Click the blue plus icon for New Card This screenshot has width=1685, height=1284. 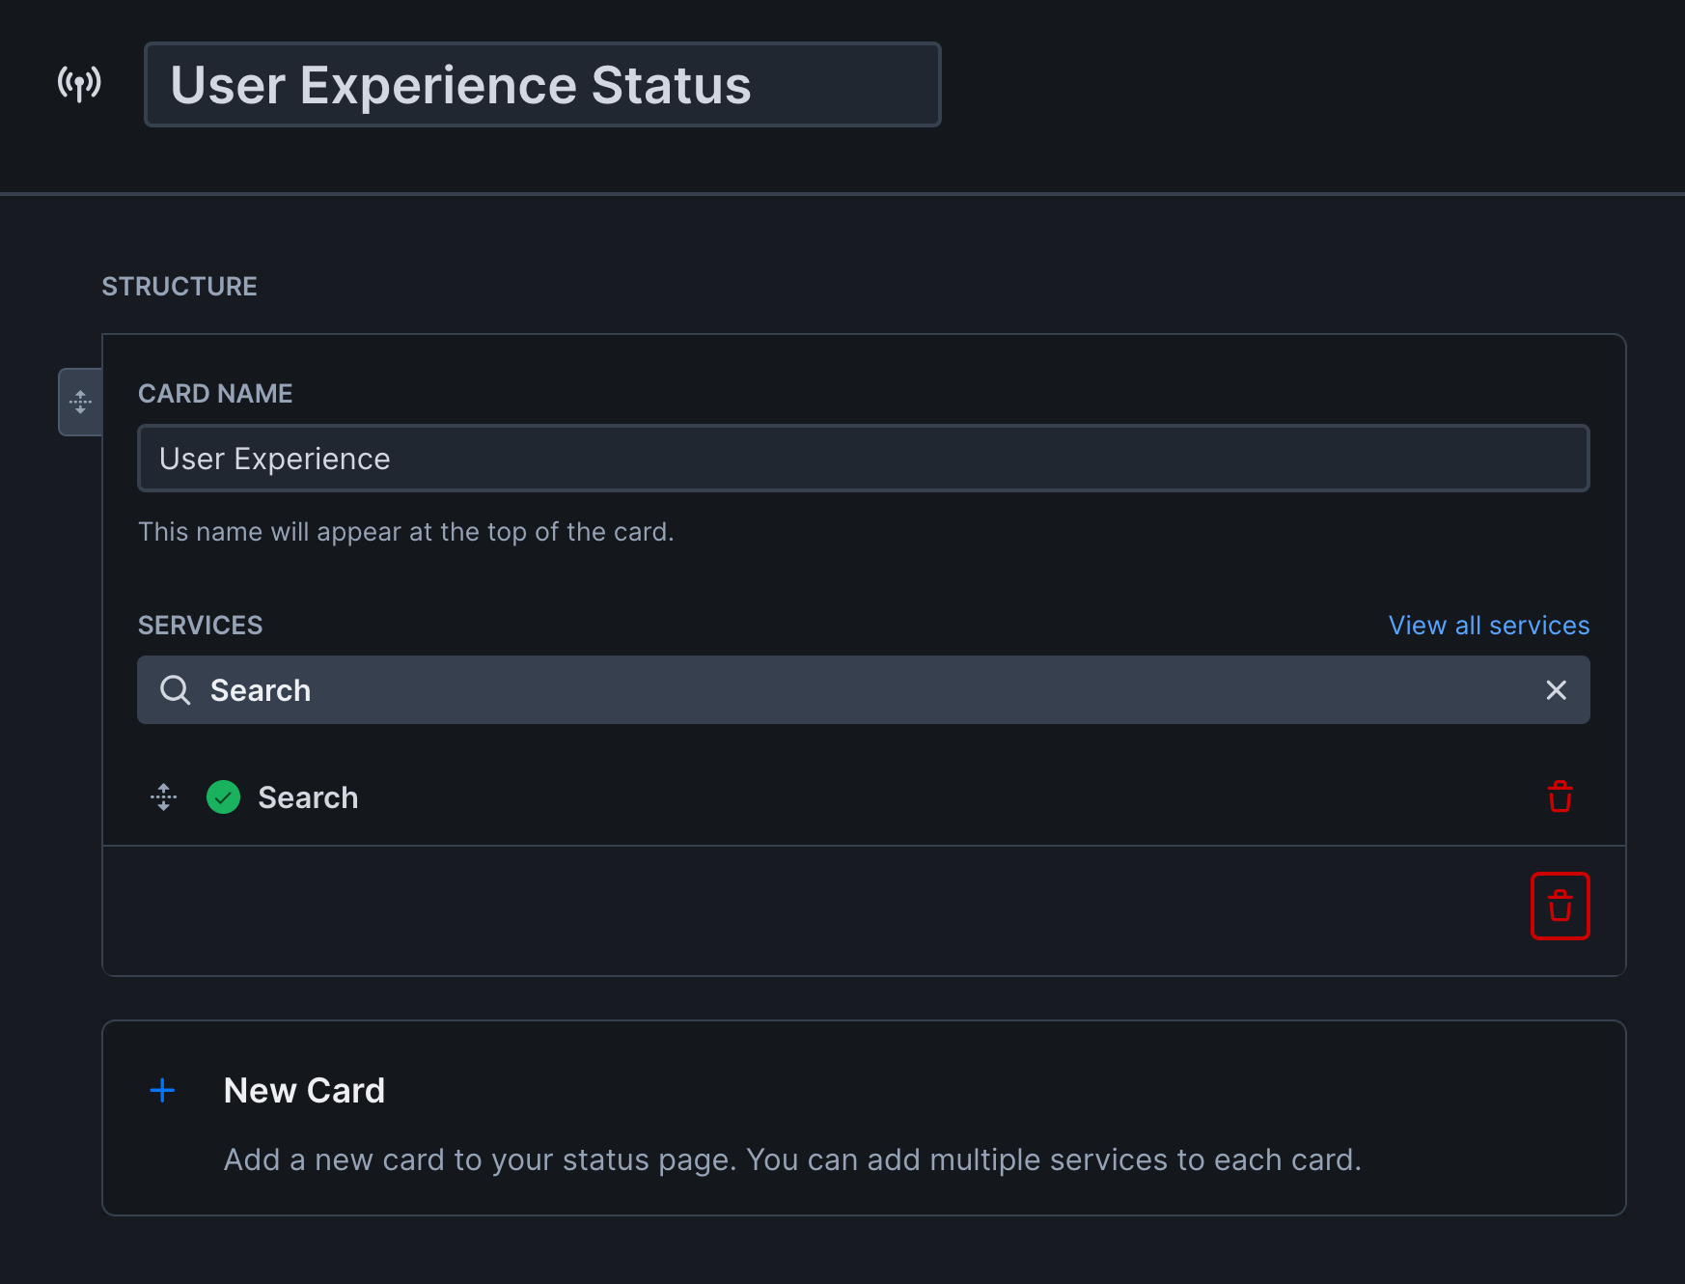161,1090
